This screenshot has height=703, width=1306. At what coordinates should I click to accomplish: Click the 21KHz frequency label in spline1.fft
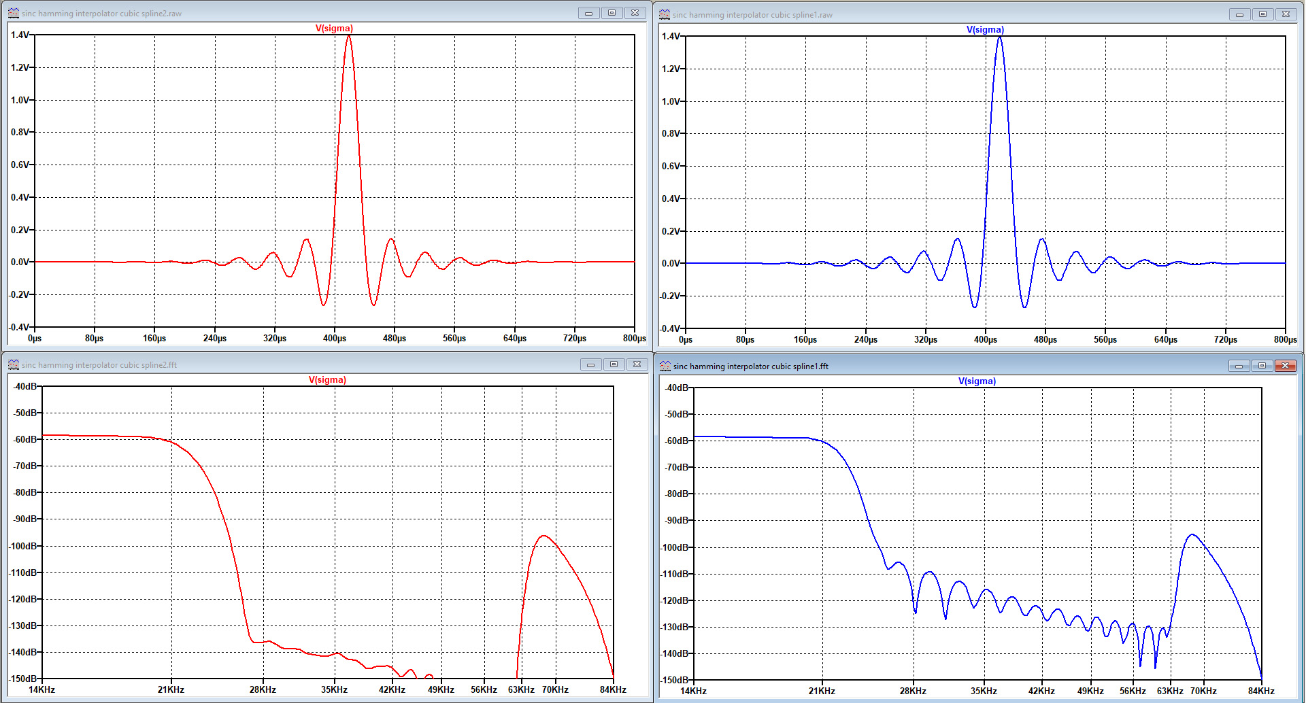pos(822,691)
